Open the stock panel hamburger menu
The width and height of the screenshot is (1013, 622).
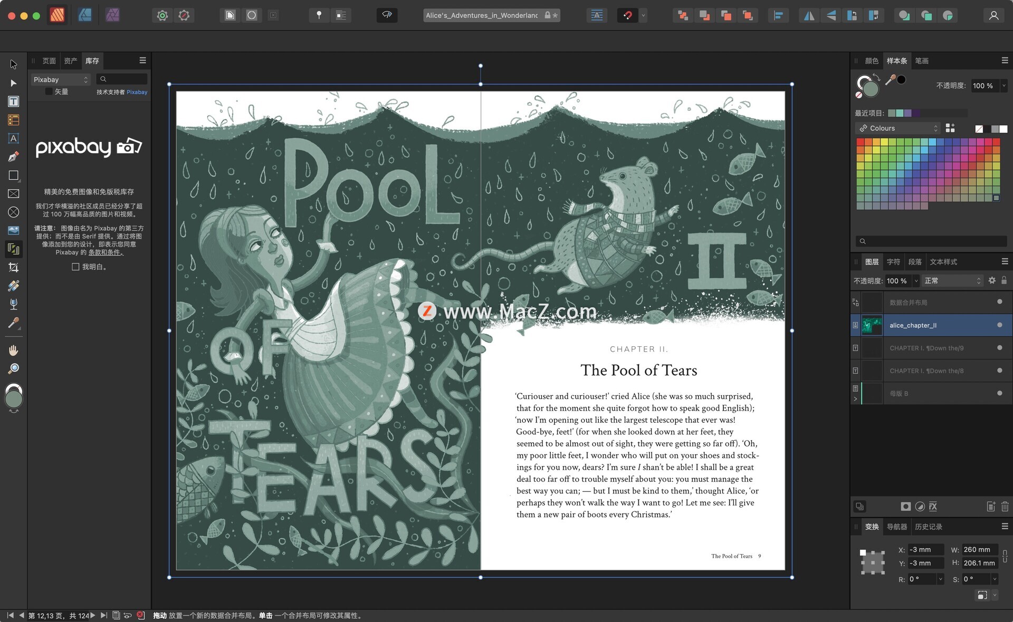coord(142,61)
